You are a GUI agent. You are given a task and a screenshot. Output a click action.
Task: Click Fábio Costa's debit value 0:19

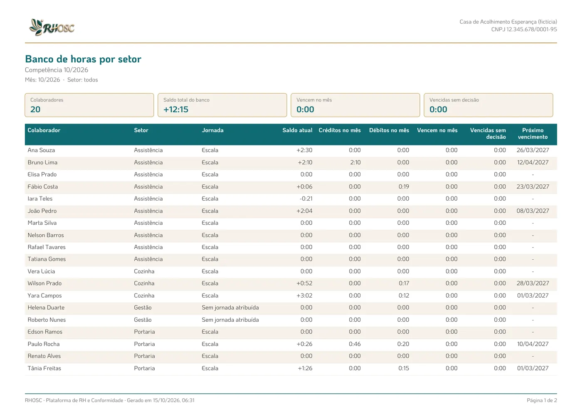404,187
